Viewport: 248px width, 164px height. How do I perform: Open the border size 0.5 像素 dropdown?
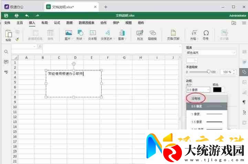[x=198, y=90]
